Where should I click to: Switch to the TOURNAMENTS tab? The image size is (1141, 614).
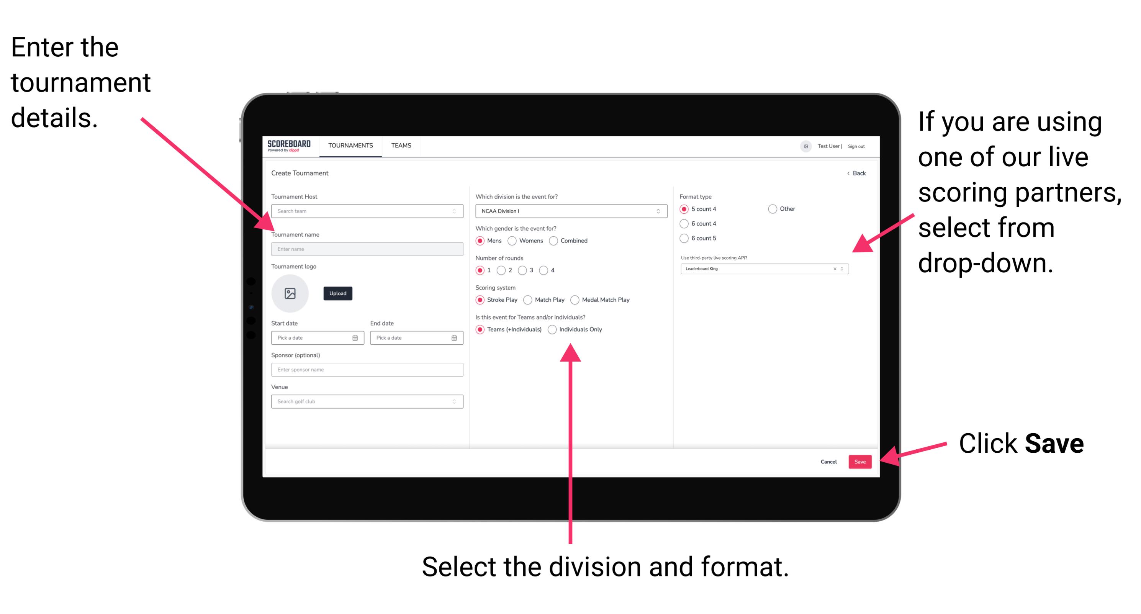pos(349,145)
